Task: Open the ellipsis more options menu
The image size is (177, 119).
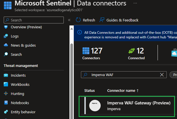Action: 135,3
